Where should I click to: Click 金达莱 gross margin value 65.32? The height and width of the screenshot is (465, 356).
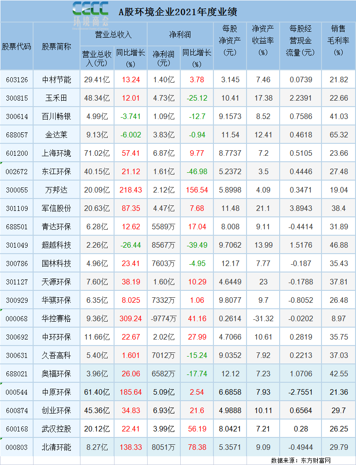point(339,135)
